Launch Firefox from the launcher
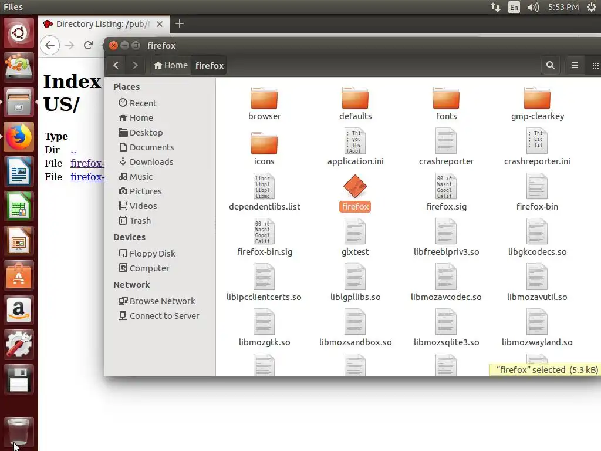This screenshot has width=601, height=451. tap(18, 137)
